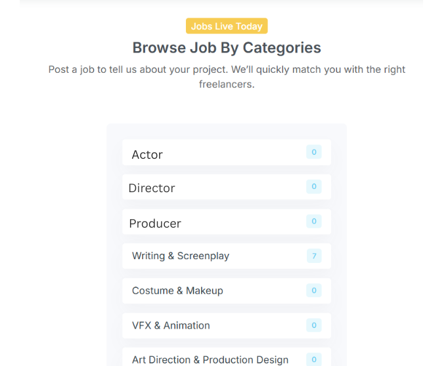429x366 pixels.
Task: Browse Writing & Screenplay jobs
Action: [x=181, y=256]
